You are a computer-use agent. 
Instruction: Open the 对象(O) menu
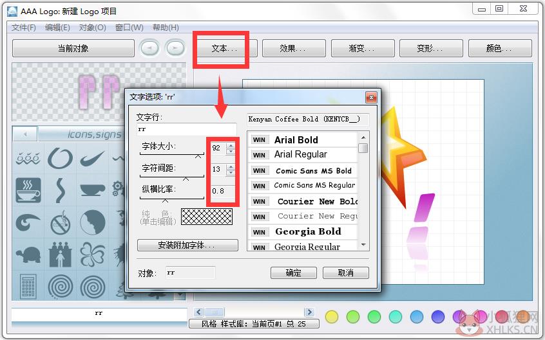click(x=93, y=28)
